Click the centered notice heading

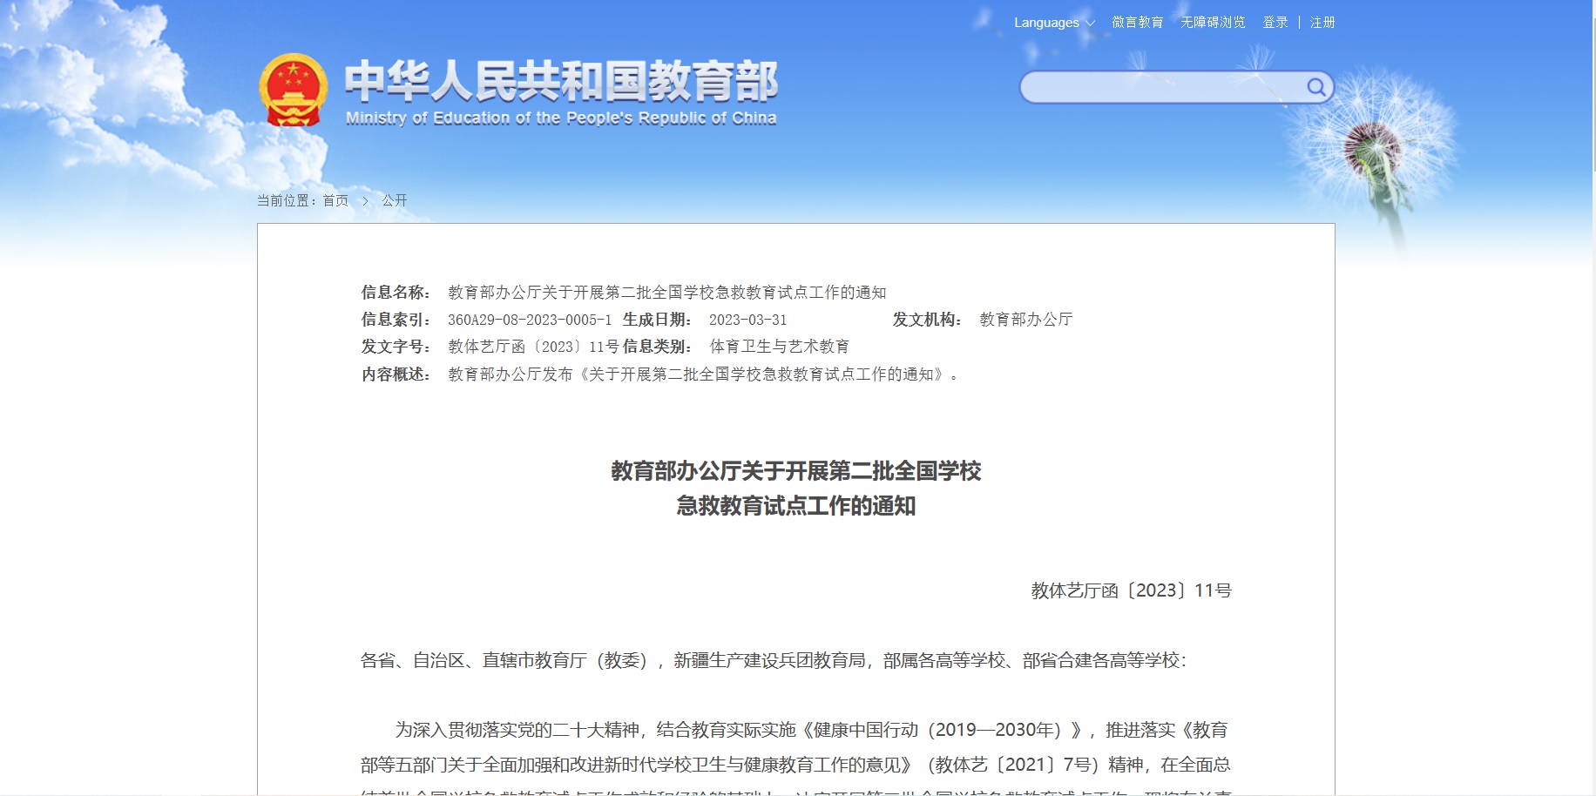tap(795, 489)
